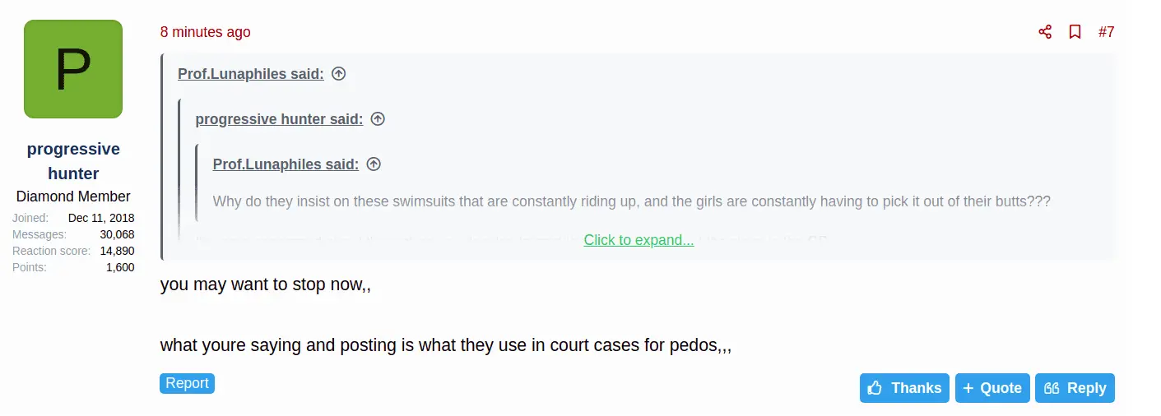The height and width of the screenshot is (416, 1161).
Task: Click the share icon on post #7
Action: pos(1045,32)
